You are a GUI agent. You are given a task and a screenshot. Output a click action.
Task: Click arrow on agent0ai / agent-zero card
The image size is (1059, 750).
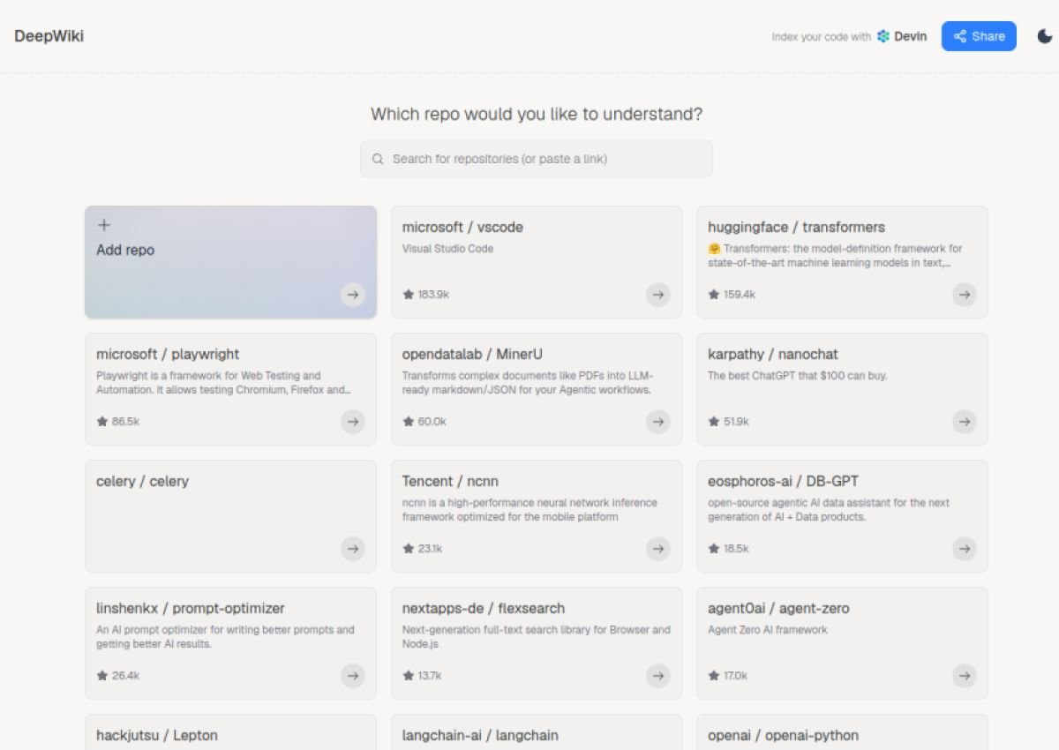[x=965, y=676]
